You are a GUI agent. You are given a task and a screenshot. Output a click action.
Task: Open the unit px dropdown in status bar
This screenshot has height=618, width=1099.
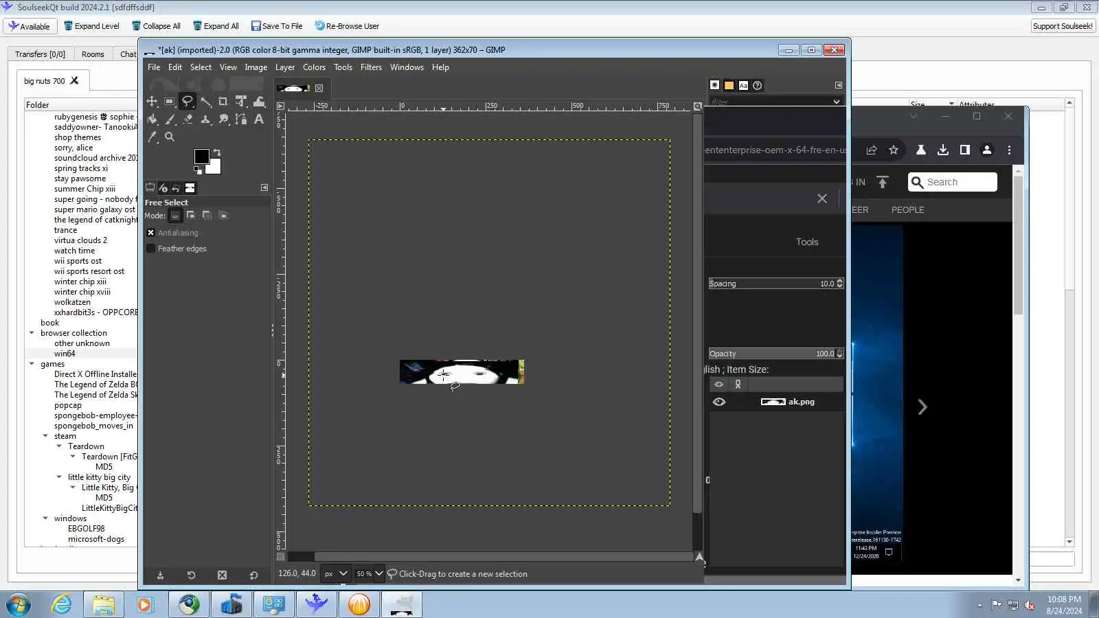[x=337, y=574]
